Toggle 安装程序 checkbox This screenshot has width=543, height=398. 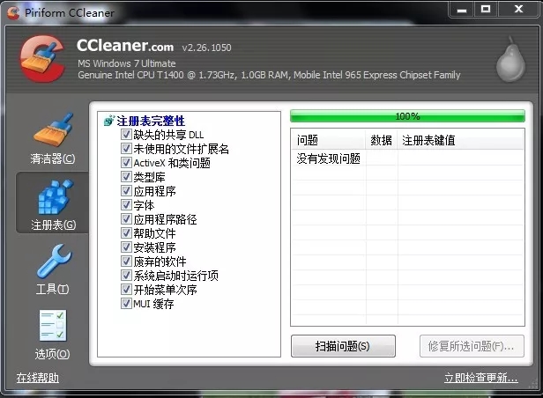pos(126,247)
